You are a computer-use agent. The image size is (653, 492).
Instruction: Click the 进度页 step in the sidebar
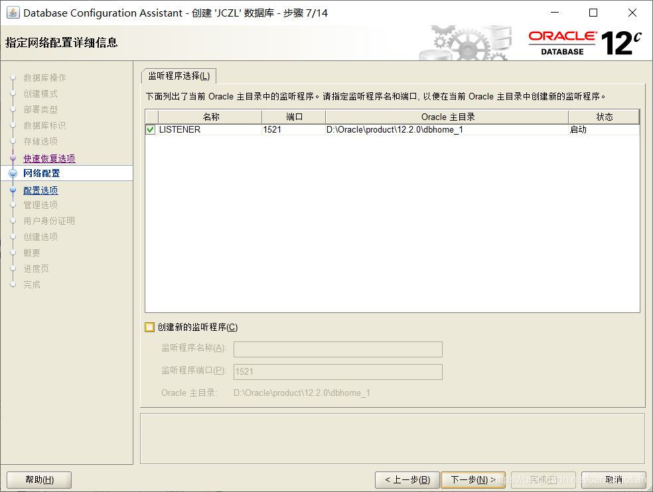pos(36,269)
